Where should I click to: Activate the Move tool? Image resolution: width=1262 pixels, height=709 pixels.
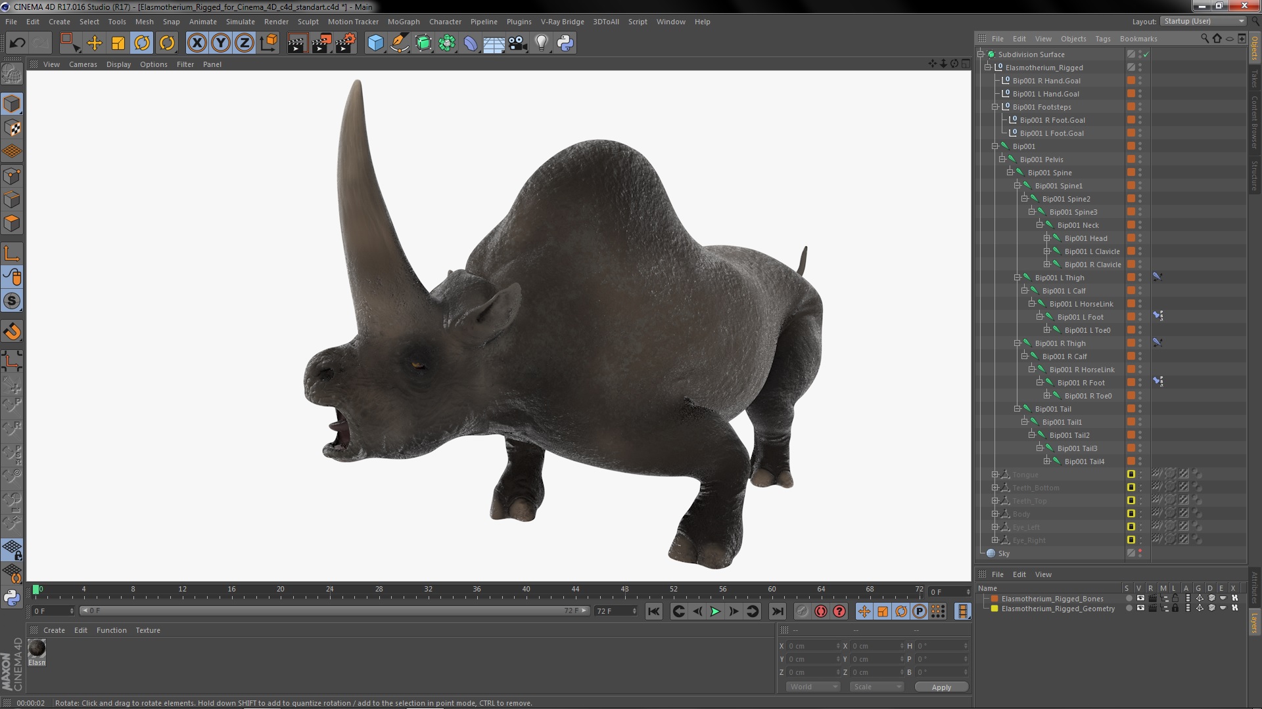[x=95, y=43]
